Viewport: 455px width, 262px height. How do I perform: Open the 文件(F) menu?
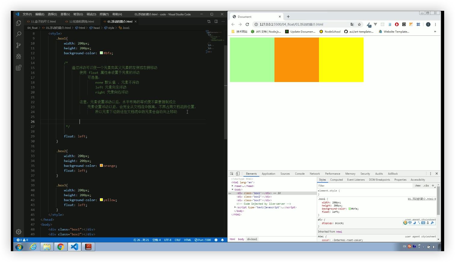click(27, 14)
